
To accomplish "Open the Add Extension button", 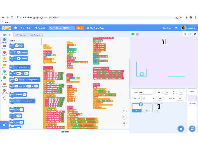I will (x=4, y=125).
